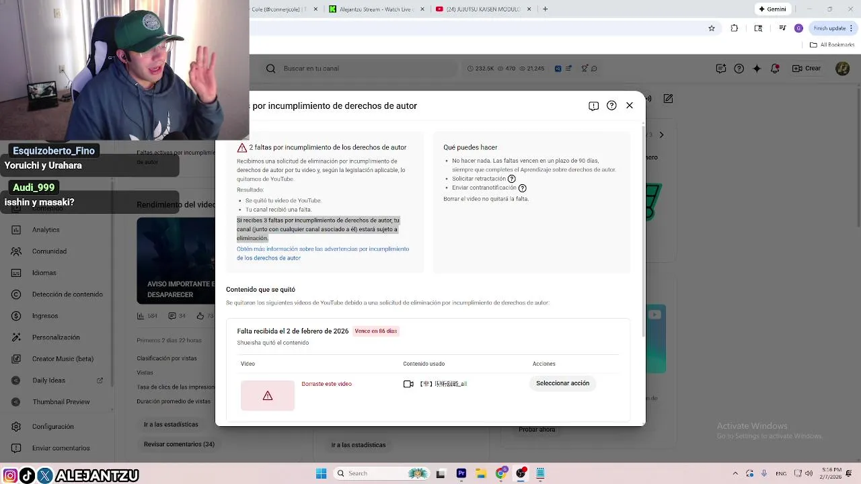Bookmark this page with star icon
This screenshot has width=861, height=484.
(x=712, y=28)
